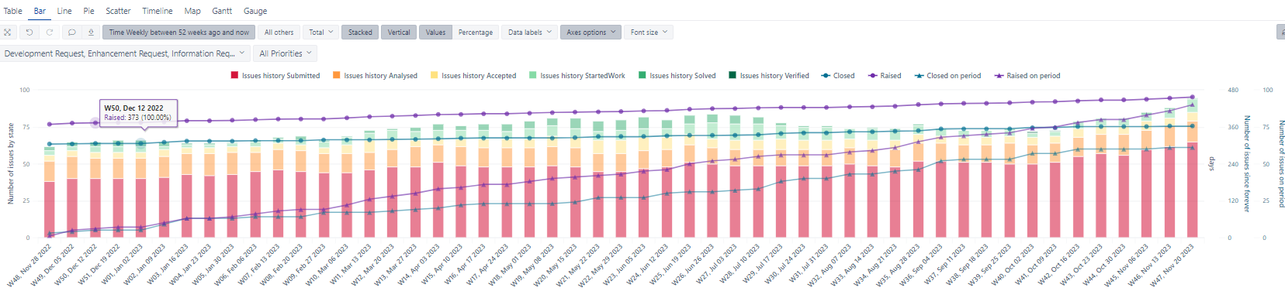Open the Timeline chart tab
Image resolution: width=1285 pixels, height=305 pixels.
pos(158,11)
